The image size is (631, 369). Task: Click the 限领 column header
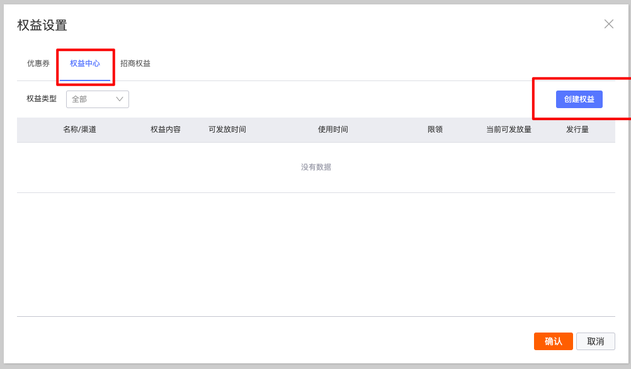435,129
